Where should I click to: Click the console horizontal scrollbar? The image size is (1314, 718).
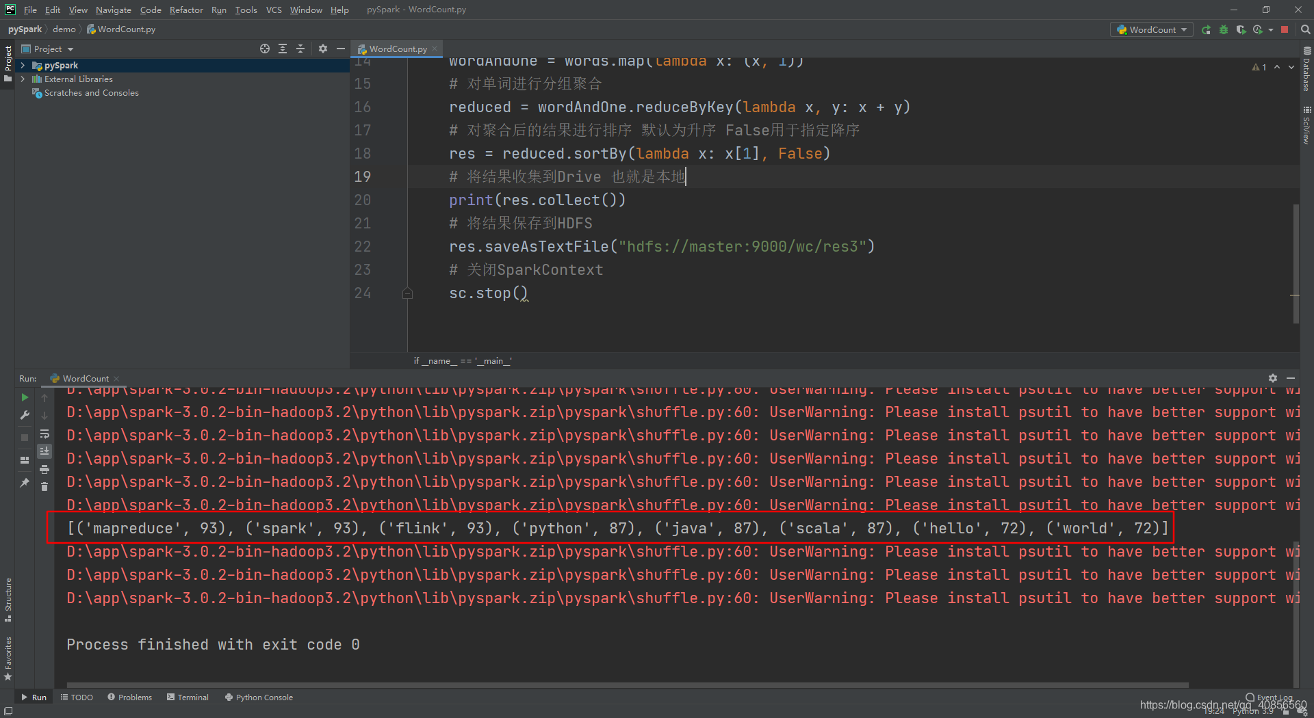point(628,684)
